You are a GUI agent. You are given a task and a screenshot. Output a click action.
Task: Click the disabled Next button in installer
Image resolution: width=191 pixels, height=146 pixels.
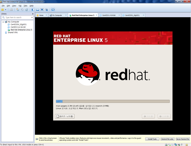pos(164,116)
